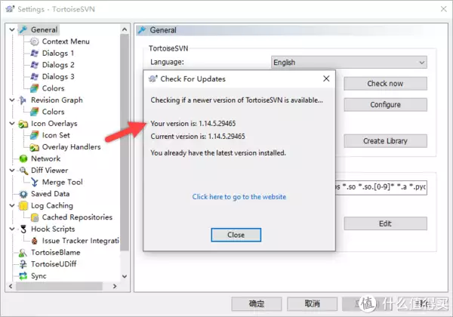Click the Dialogs 1 icon
453x317 pixels.
pos(34,53)
